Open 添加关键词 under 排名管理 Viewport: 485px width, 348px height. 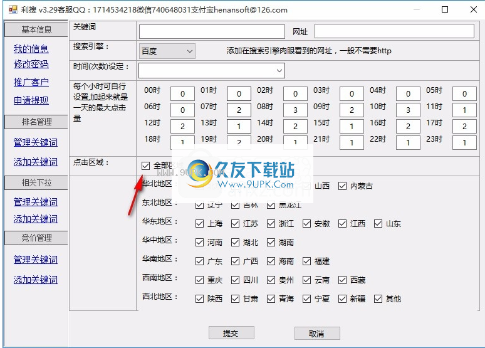pos(36,162)
